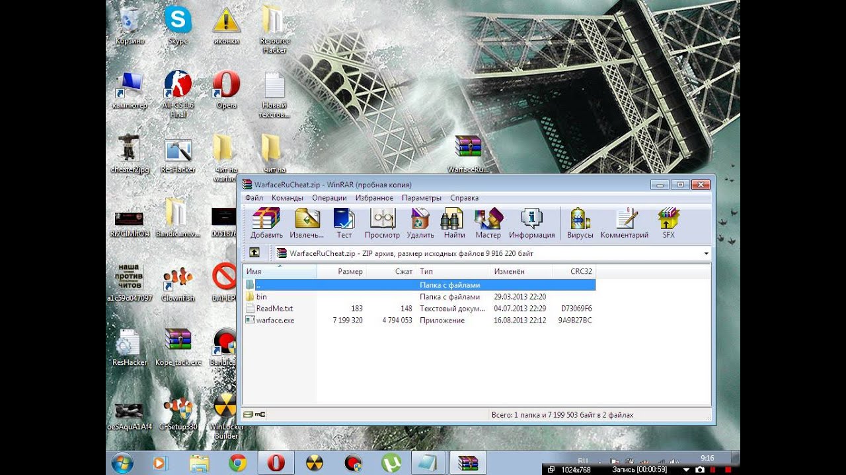Open Chrome from the taskbar
This screenshot has height=475, width=846.
tap(238, 463)
